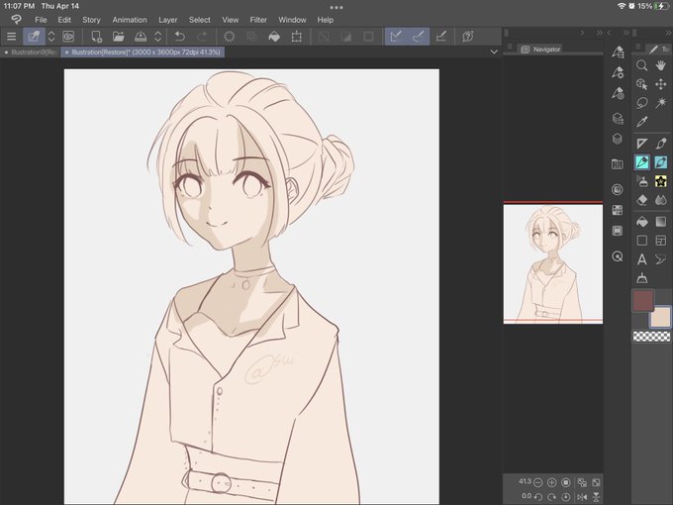Screen dimensions: 673x505
Task: Select the Decoration star tool
Action: (x=660, y=181)
